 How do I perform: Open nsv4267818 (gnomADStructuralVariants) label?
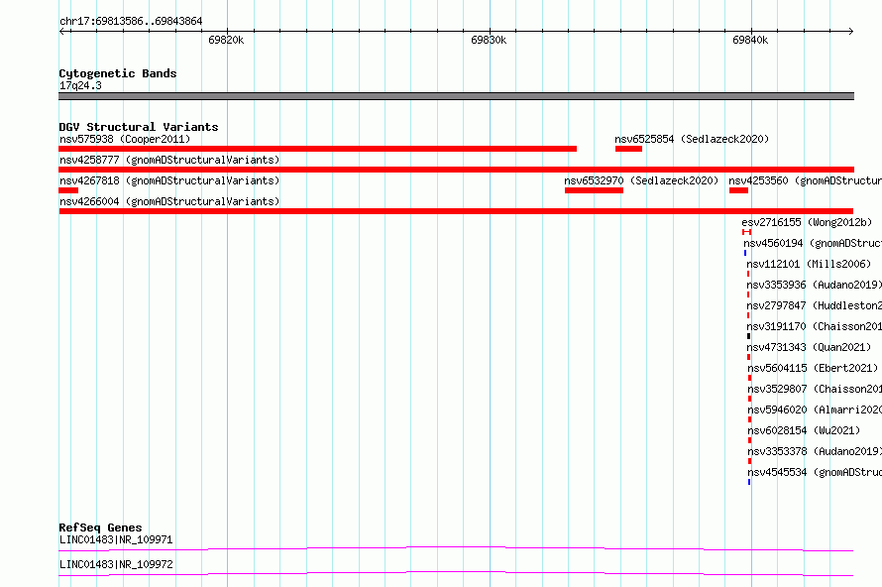pyautogui.click(x=169, y=180)
